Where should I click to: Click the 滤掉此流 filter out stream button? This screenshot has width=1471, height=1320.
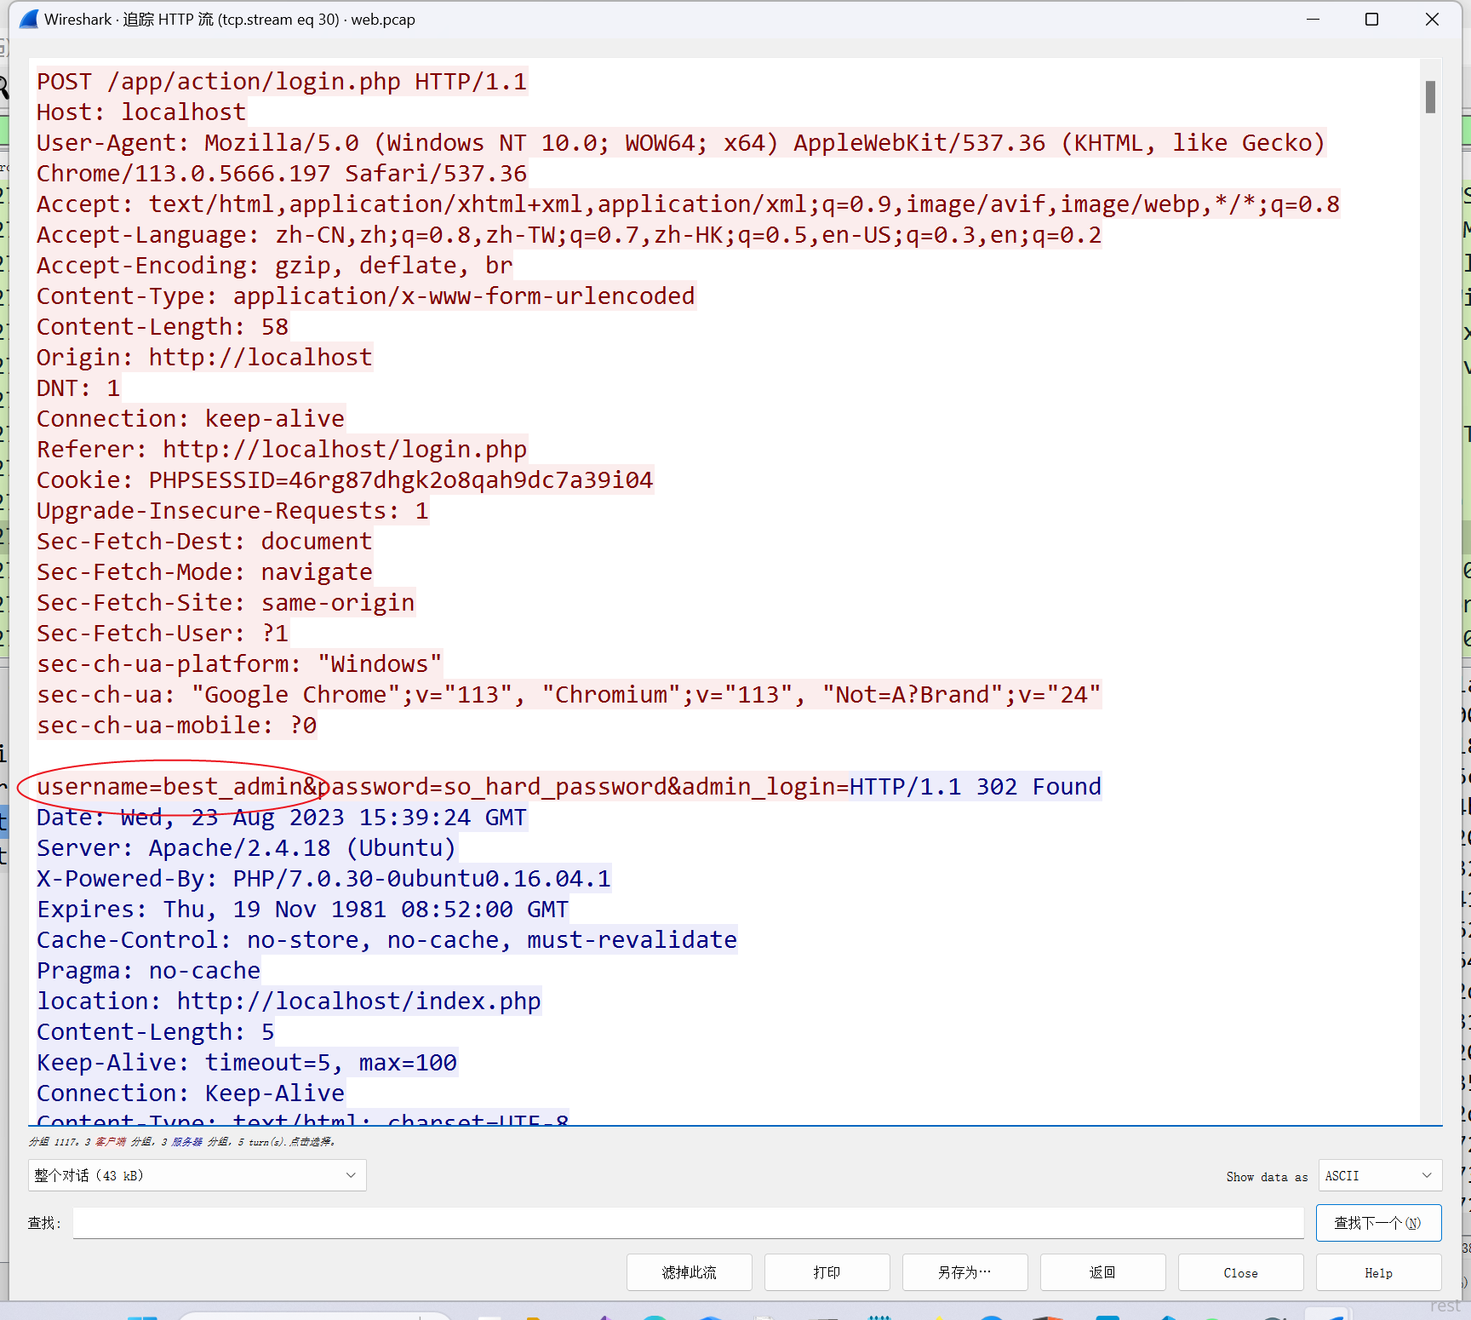(689, 1272)
